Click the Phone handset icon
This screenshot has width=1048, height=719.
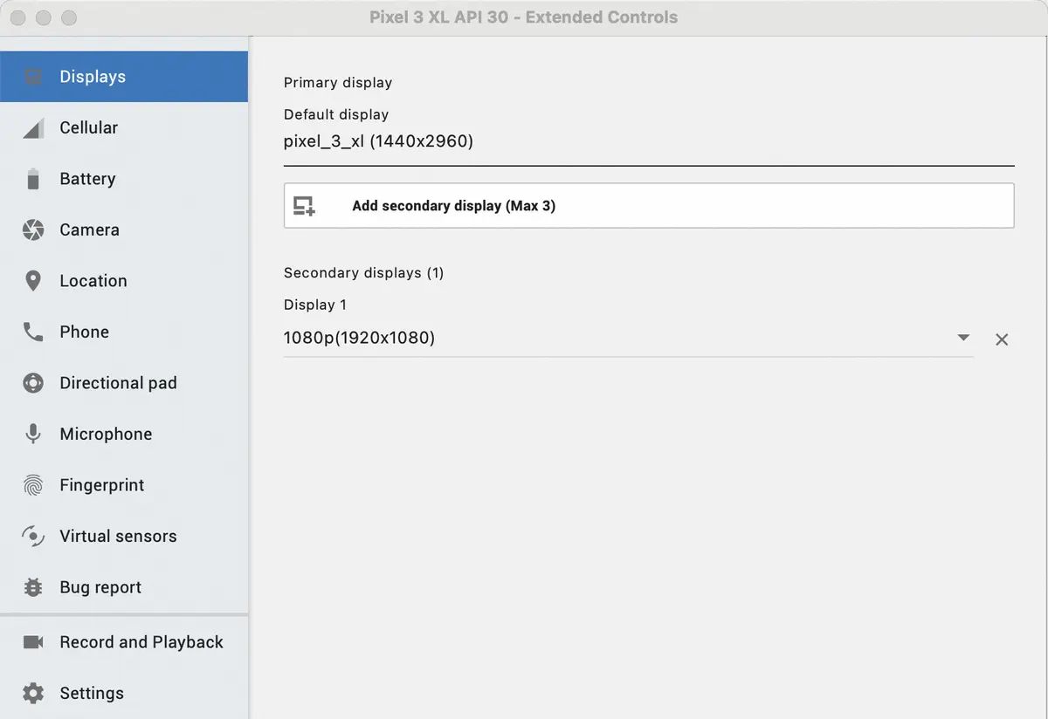point(33,332)
